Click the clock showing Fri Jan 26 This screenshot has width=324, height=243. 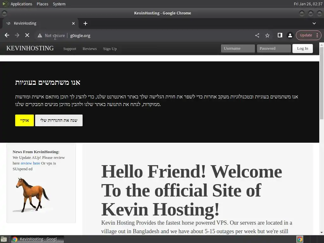click(308, 4)
